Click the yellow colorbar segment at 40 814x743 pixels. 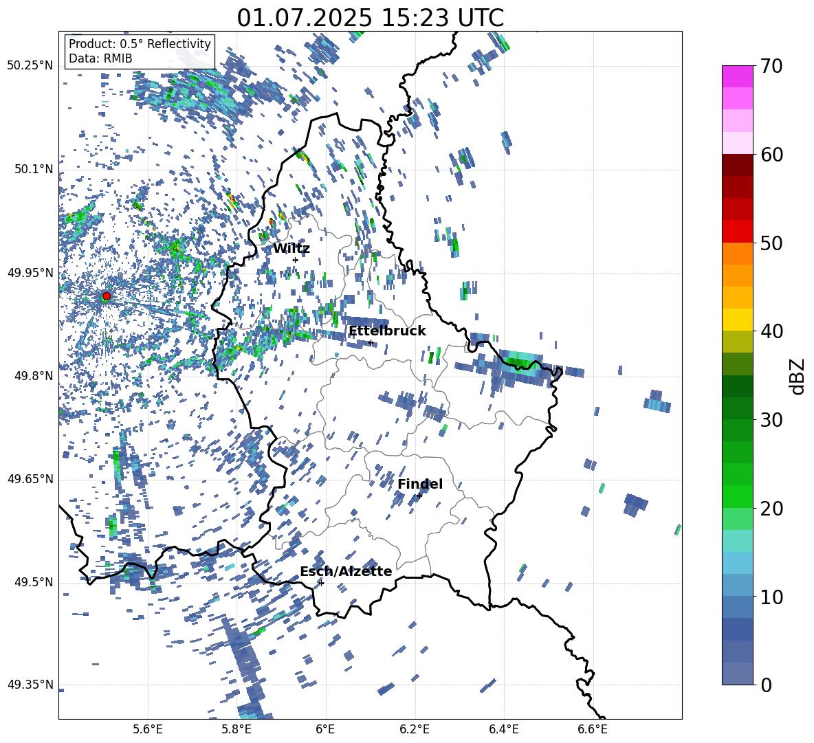coord(737,319)
